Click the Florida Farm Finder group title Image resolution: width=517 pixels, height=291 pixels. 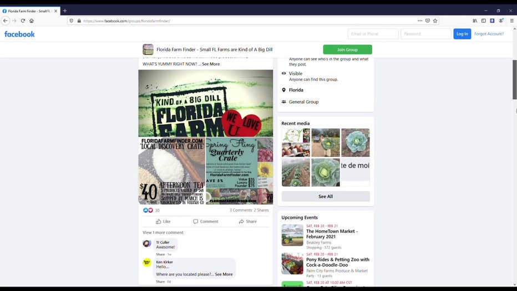[x=214, y=49]
